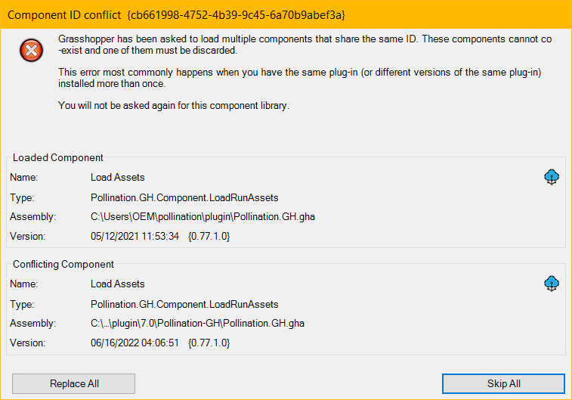
Task: Click the Replace All button
Action: [74, 383]
